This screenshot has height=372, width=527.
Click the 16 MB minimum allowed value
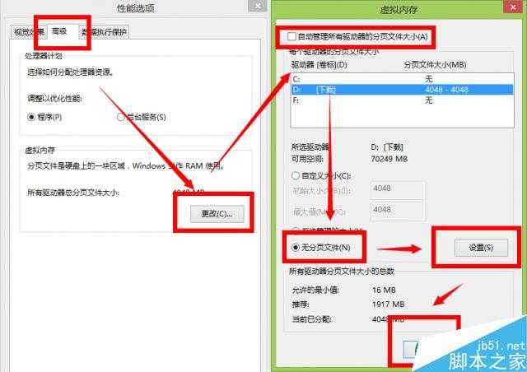pos(384,290)
